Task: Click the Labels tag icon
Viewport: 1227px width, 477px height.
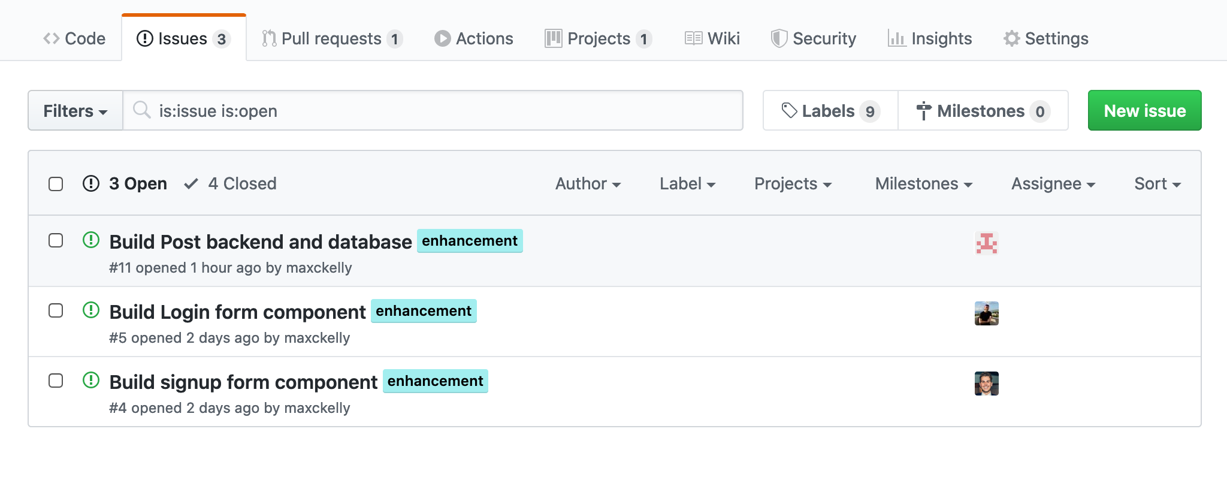Action: [x=789, y=111]
